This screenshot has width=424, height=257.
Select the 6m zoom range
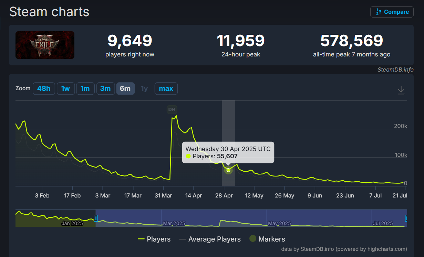click(x=125, y=88)
